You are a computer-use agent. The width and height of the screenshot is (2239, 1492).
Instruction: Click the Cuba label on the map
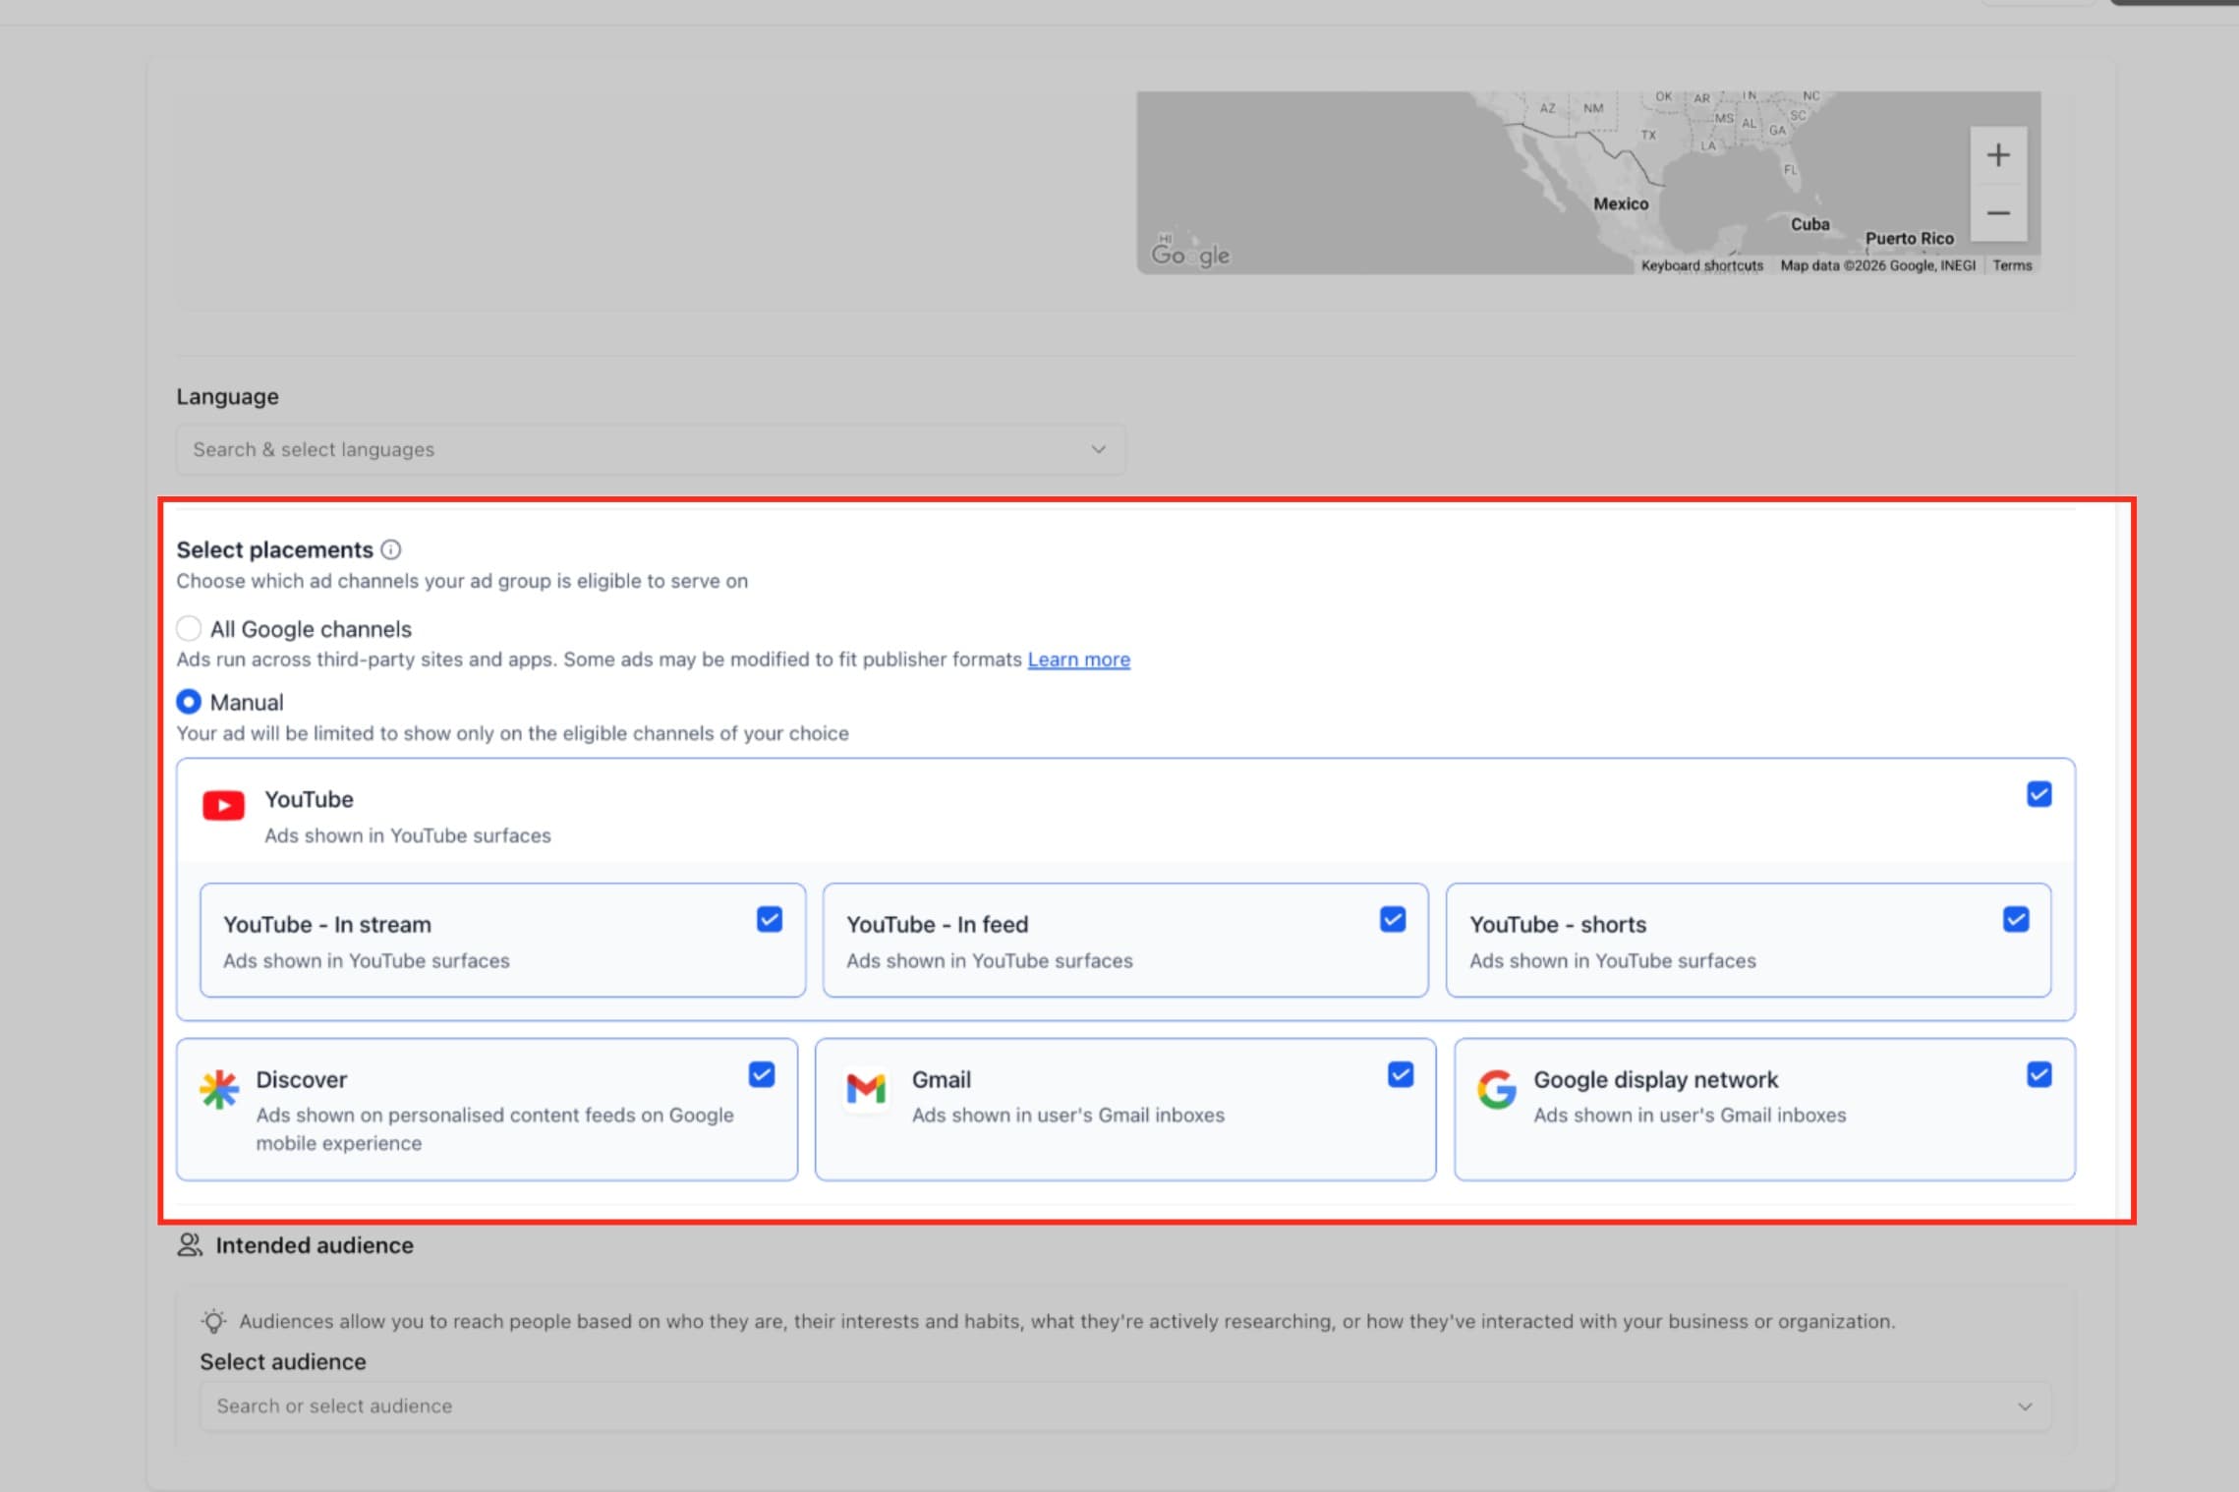point(1809,224)
